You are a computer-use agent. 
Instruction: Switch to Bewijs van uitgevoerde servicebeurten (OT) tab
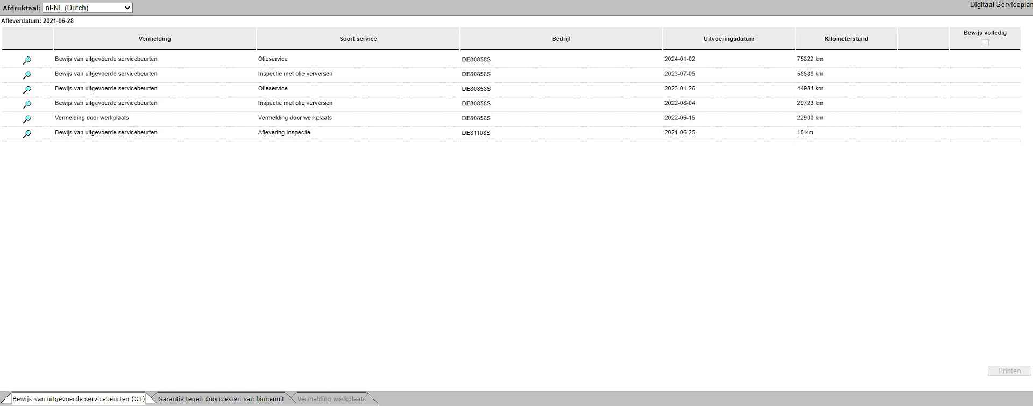tap(79, 399)
